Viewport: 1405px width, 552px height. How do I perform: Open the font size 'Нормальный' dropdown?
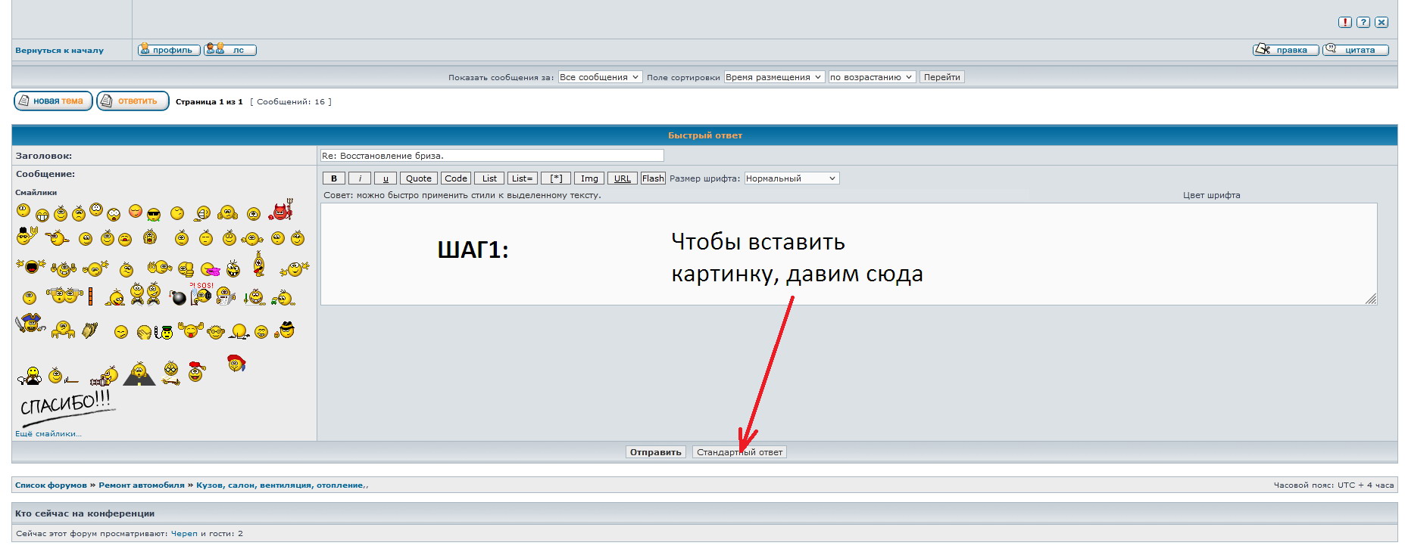point(791,178)
